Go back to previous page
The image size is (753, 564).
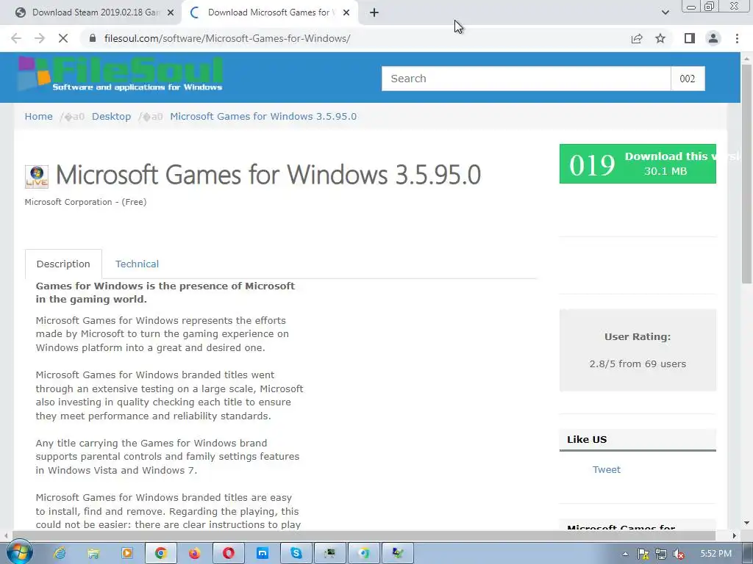(16, 38)
